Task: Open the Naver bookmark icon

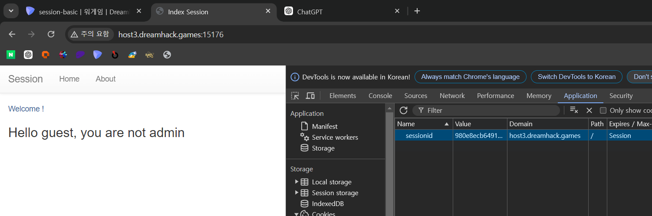Action: click(11, 55)
